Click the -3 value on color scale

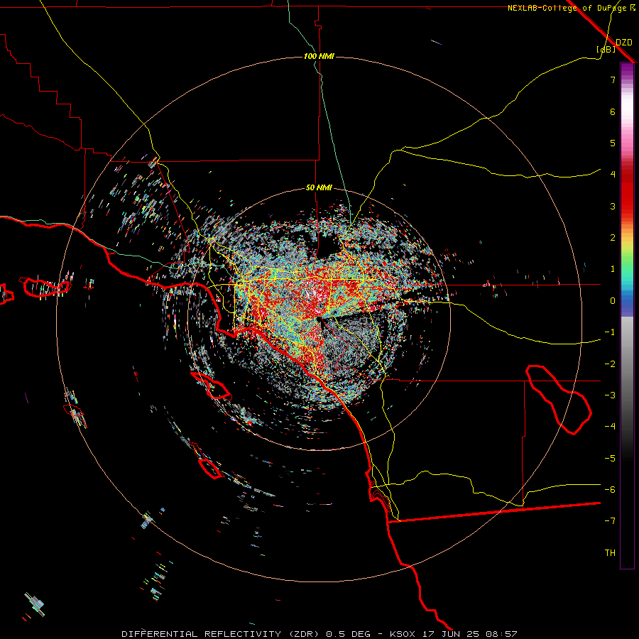pyautogui.click(x=610, y=395)
